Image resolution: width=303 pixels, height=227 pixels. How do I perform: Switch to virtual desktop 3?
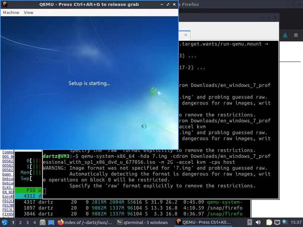28,223
